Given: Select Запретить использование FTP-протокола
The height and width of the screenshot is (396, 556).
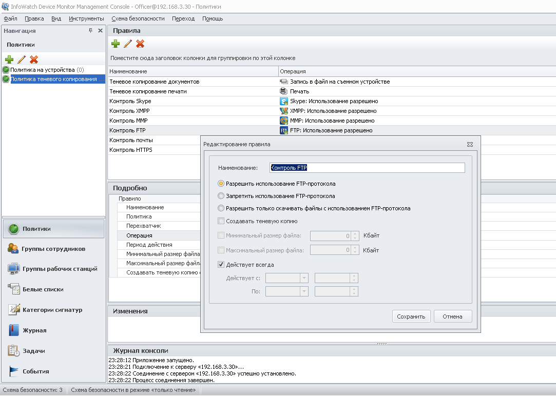Looking at the screenshot, I should (x=221, y=196).
